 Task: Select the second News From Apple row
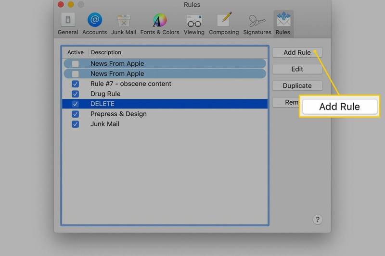(x=165, y=74)
